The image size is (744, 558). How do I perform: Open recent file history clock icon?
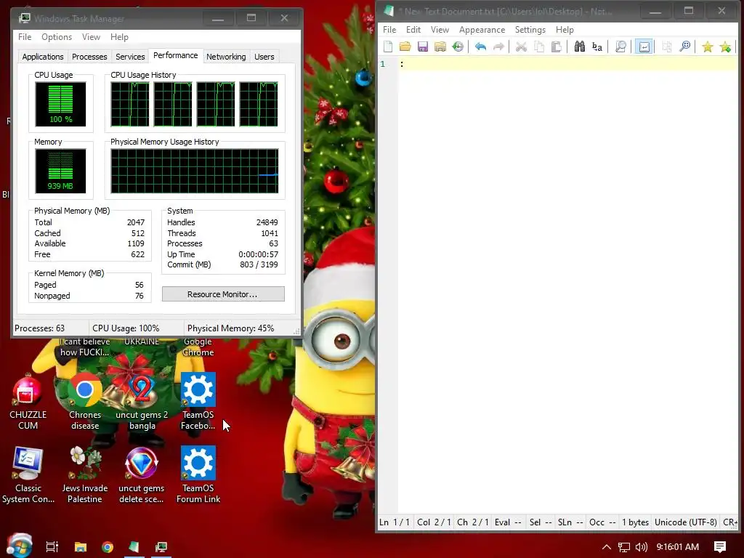pos(458,46)
